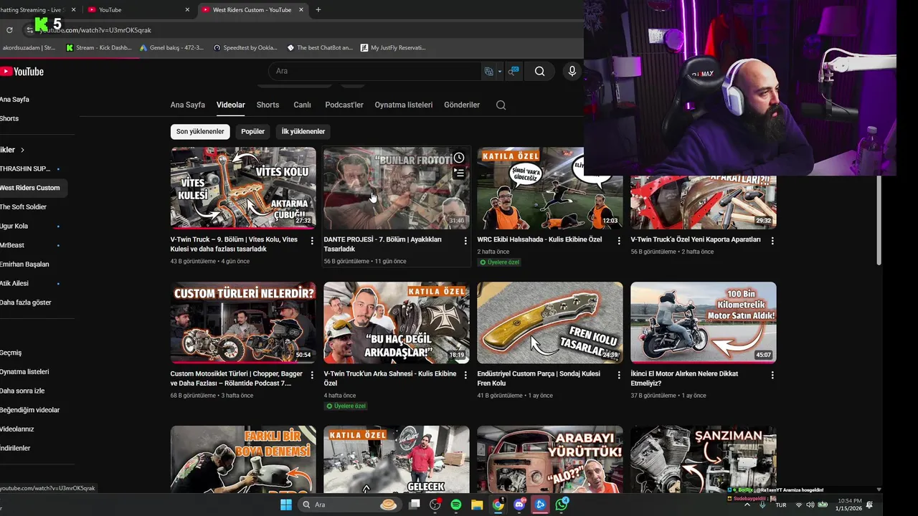Open the dropdown arrow beside the translate icon
918x516 pixels.
(499, 72)
